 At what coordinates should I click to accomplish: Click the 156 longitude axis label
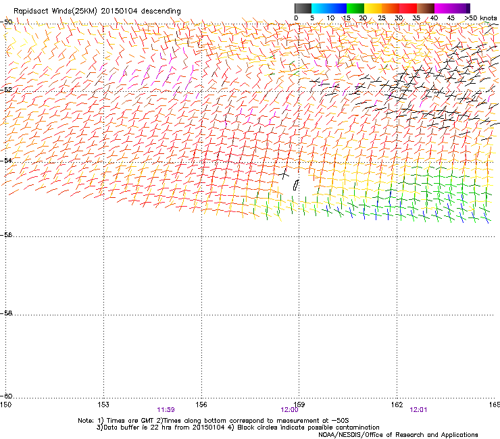click(201, 405)
